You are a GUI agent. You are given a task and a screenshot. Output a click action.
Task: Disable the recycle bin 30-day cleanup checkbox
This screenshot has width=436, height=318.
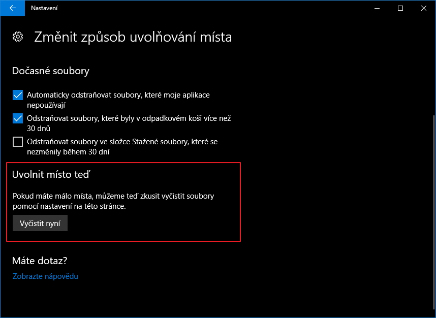18,118
